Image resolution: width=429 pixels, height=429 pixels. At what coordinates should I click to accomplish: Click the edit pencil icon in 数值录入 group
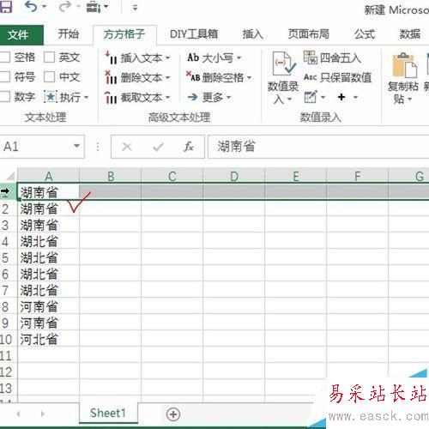point(311,97)
